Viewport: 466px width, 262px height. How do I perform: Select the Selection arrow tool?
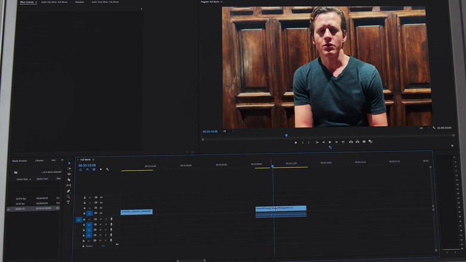(69, 163)
